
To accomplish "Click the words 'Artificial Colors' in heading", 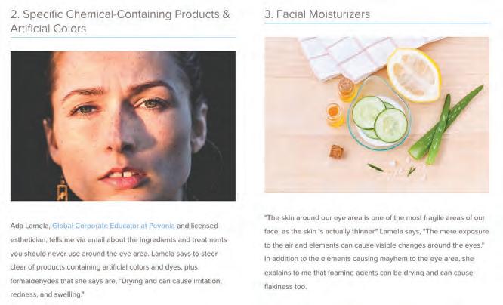I will (48, 29).
